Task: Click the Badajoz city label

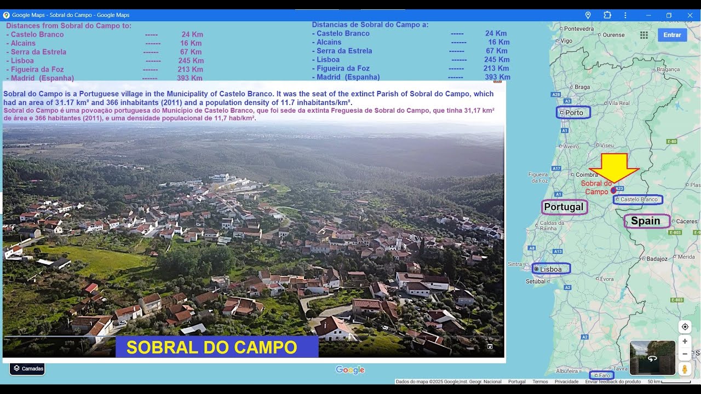Action: [657, 259]
